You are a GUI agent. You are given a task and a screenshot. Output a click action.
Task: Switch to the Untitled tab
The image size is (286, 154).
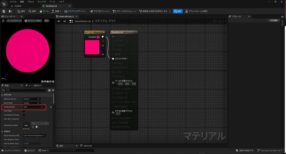[x=18, y=6]
